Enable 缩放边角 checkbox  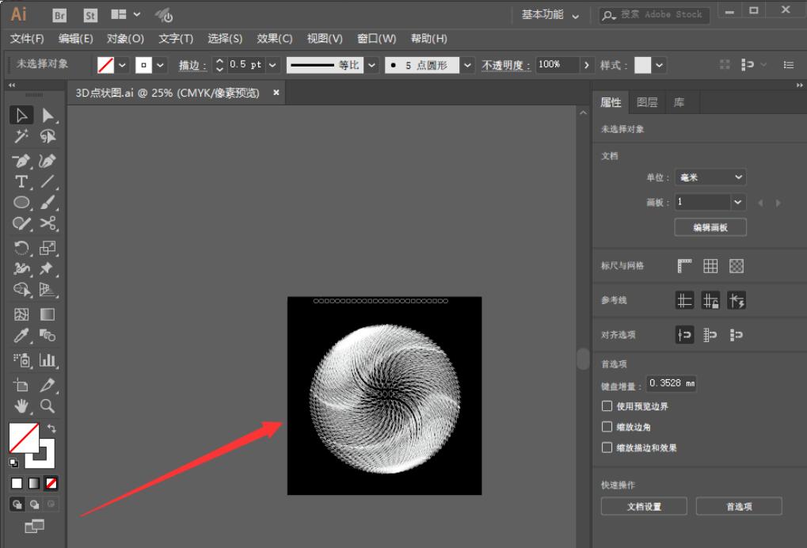coord(607,427)
